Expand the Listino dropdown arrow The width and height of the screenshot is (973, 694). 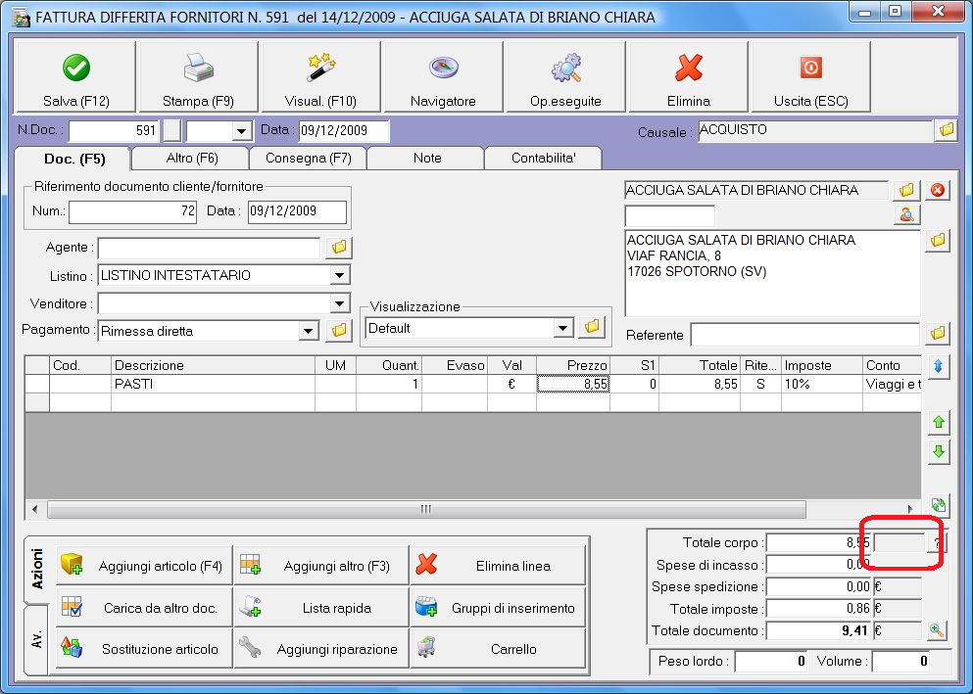pyautogui.click(x=339, y=275)
